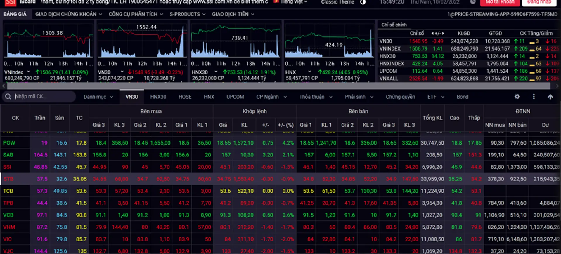Click the Mở tài khoản button
The image size is (561, 254).
[500, 2]
